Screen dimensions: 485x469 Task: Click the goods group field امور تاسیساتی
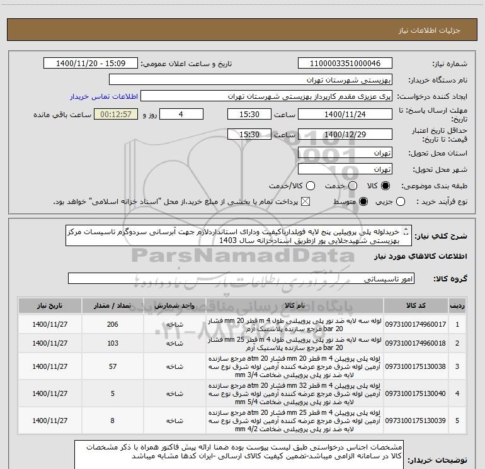tap(241, 278)
